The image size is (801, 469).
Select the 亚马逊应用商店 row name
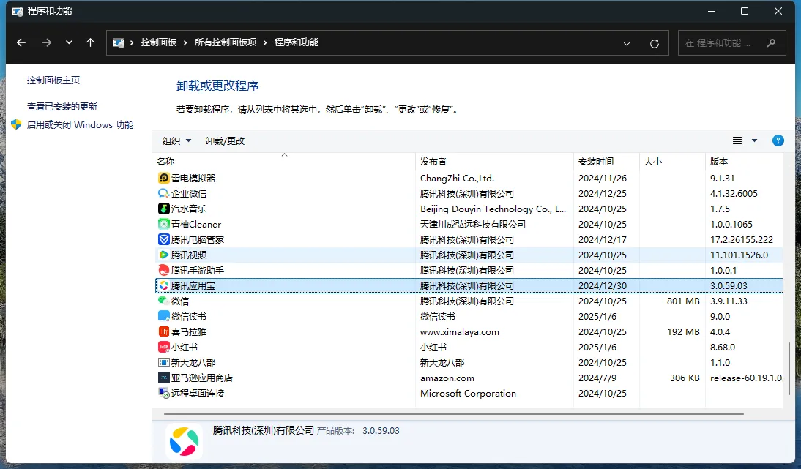coord(202,378)
